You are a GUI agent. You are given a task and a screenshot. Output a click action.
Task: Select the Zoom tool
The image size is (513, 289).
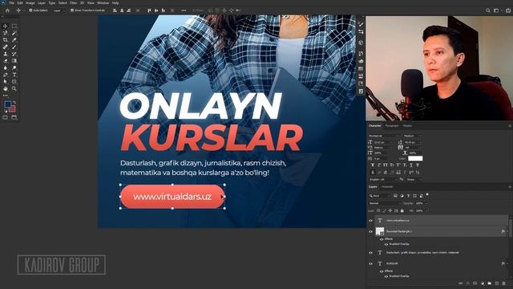pyautogui.click(x=14, y=89)
